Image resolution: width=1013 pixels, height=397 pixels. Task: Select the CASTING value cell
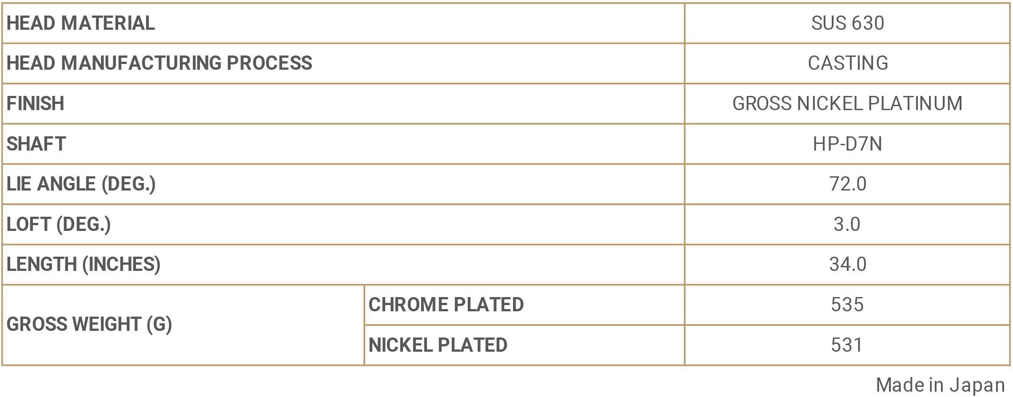847,63
